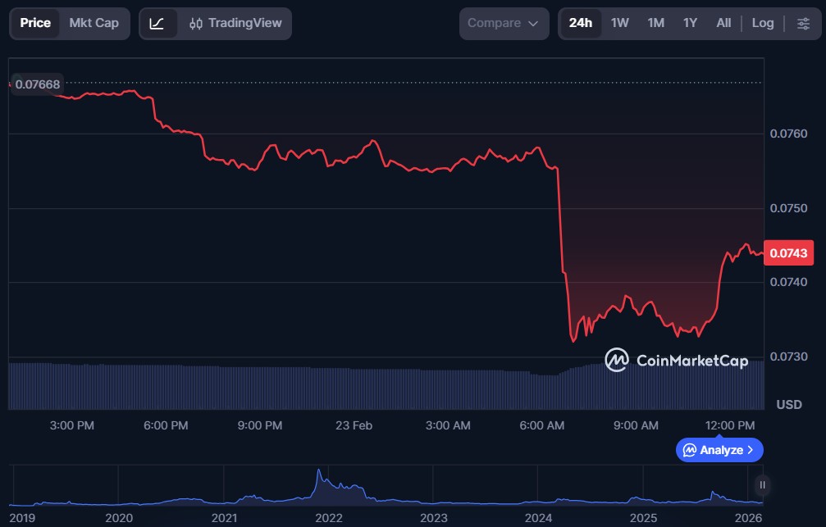
Task: Click the CoinMarketCap watermark logo
Action: (676, 360)
